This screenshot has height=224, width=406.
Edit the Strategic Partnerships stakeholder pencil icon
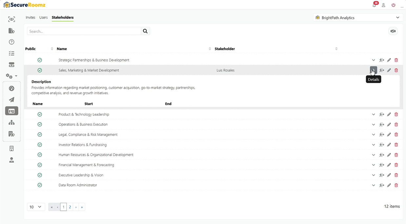coord(389,60)
